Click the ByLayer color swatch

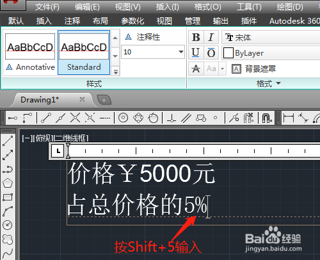pos(228,53)
